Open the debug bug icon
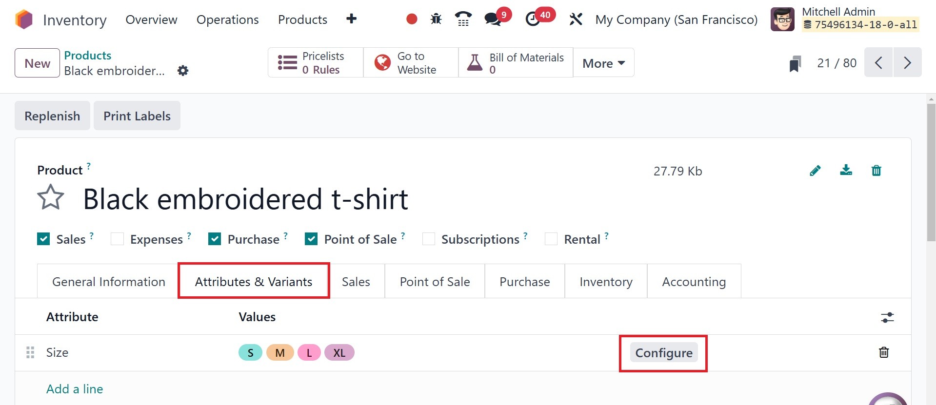The image size is (936, 405). click(436, 19)
